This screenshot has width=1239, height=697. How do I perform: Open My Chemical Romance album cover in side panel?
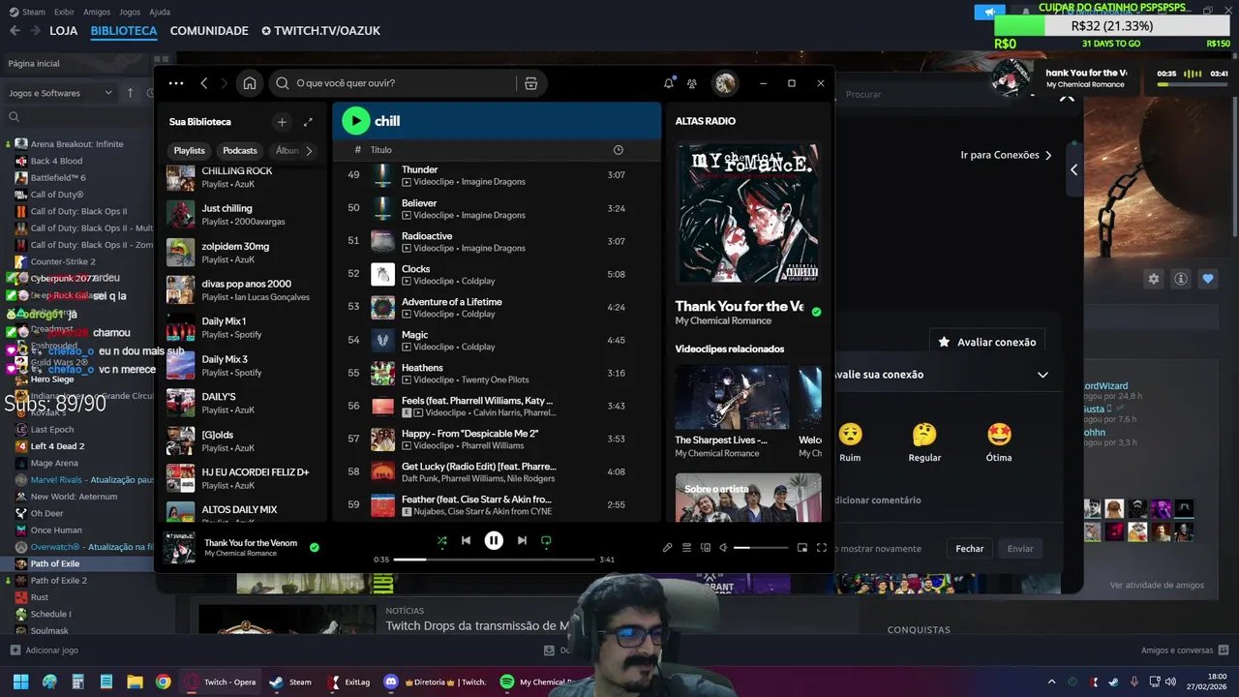click(747, 213)
